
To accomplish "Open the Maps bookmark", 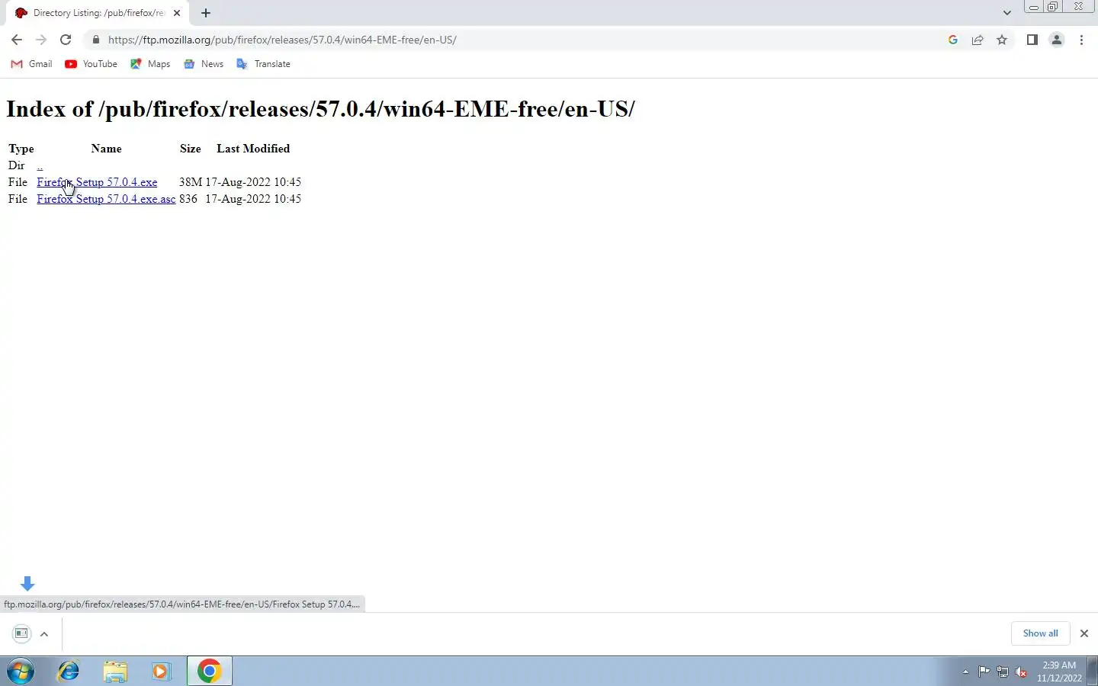I will point(150,64).
